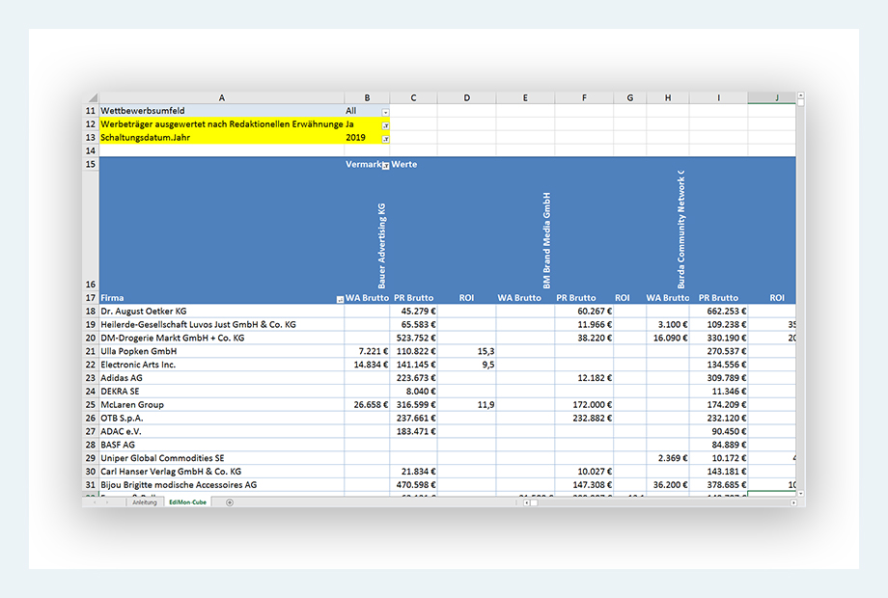The height and width of the screenshot is (598, 888).
Task: Click horizontal scrollbar left arrow
Action: [526, 503]
